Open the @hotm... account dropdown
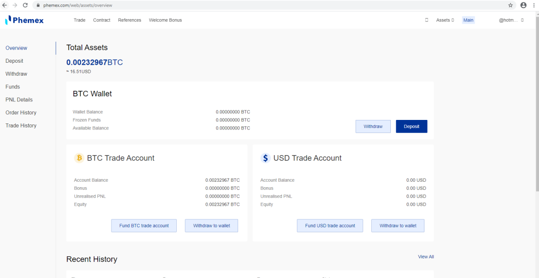The height and width of the screenshot is (278, 539). click(511, 20)
